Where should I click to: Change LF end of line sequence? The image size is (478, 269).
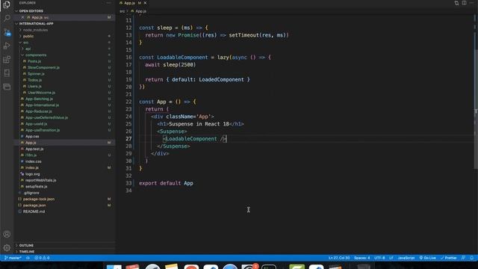391,258
